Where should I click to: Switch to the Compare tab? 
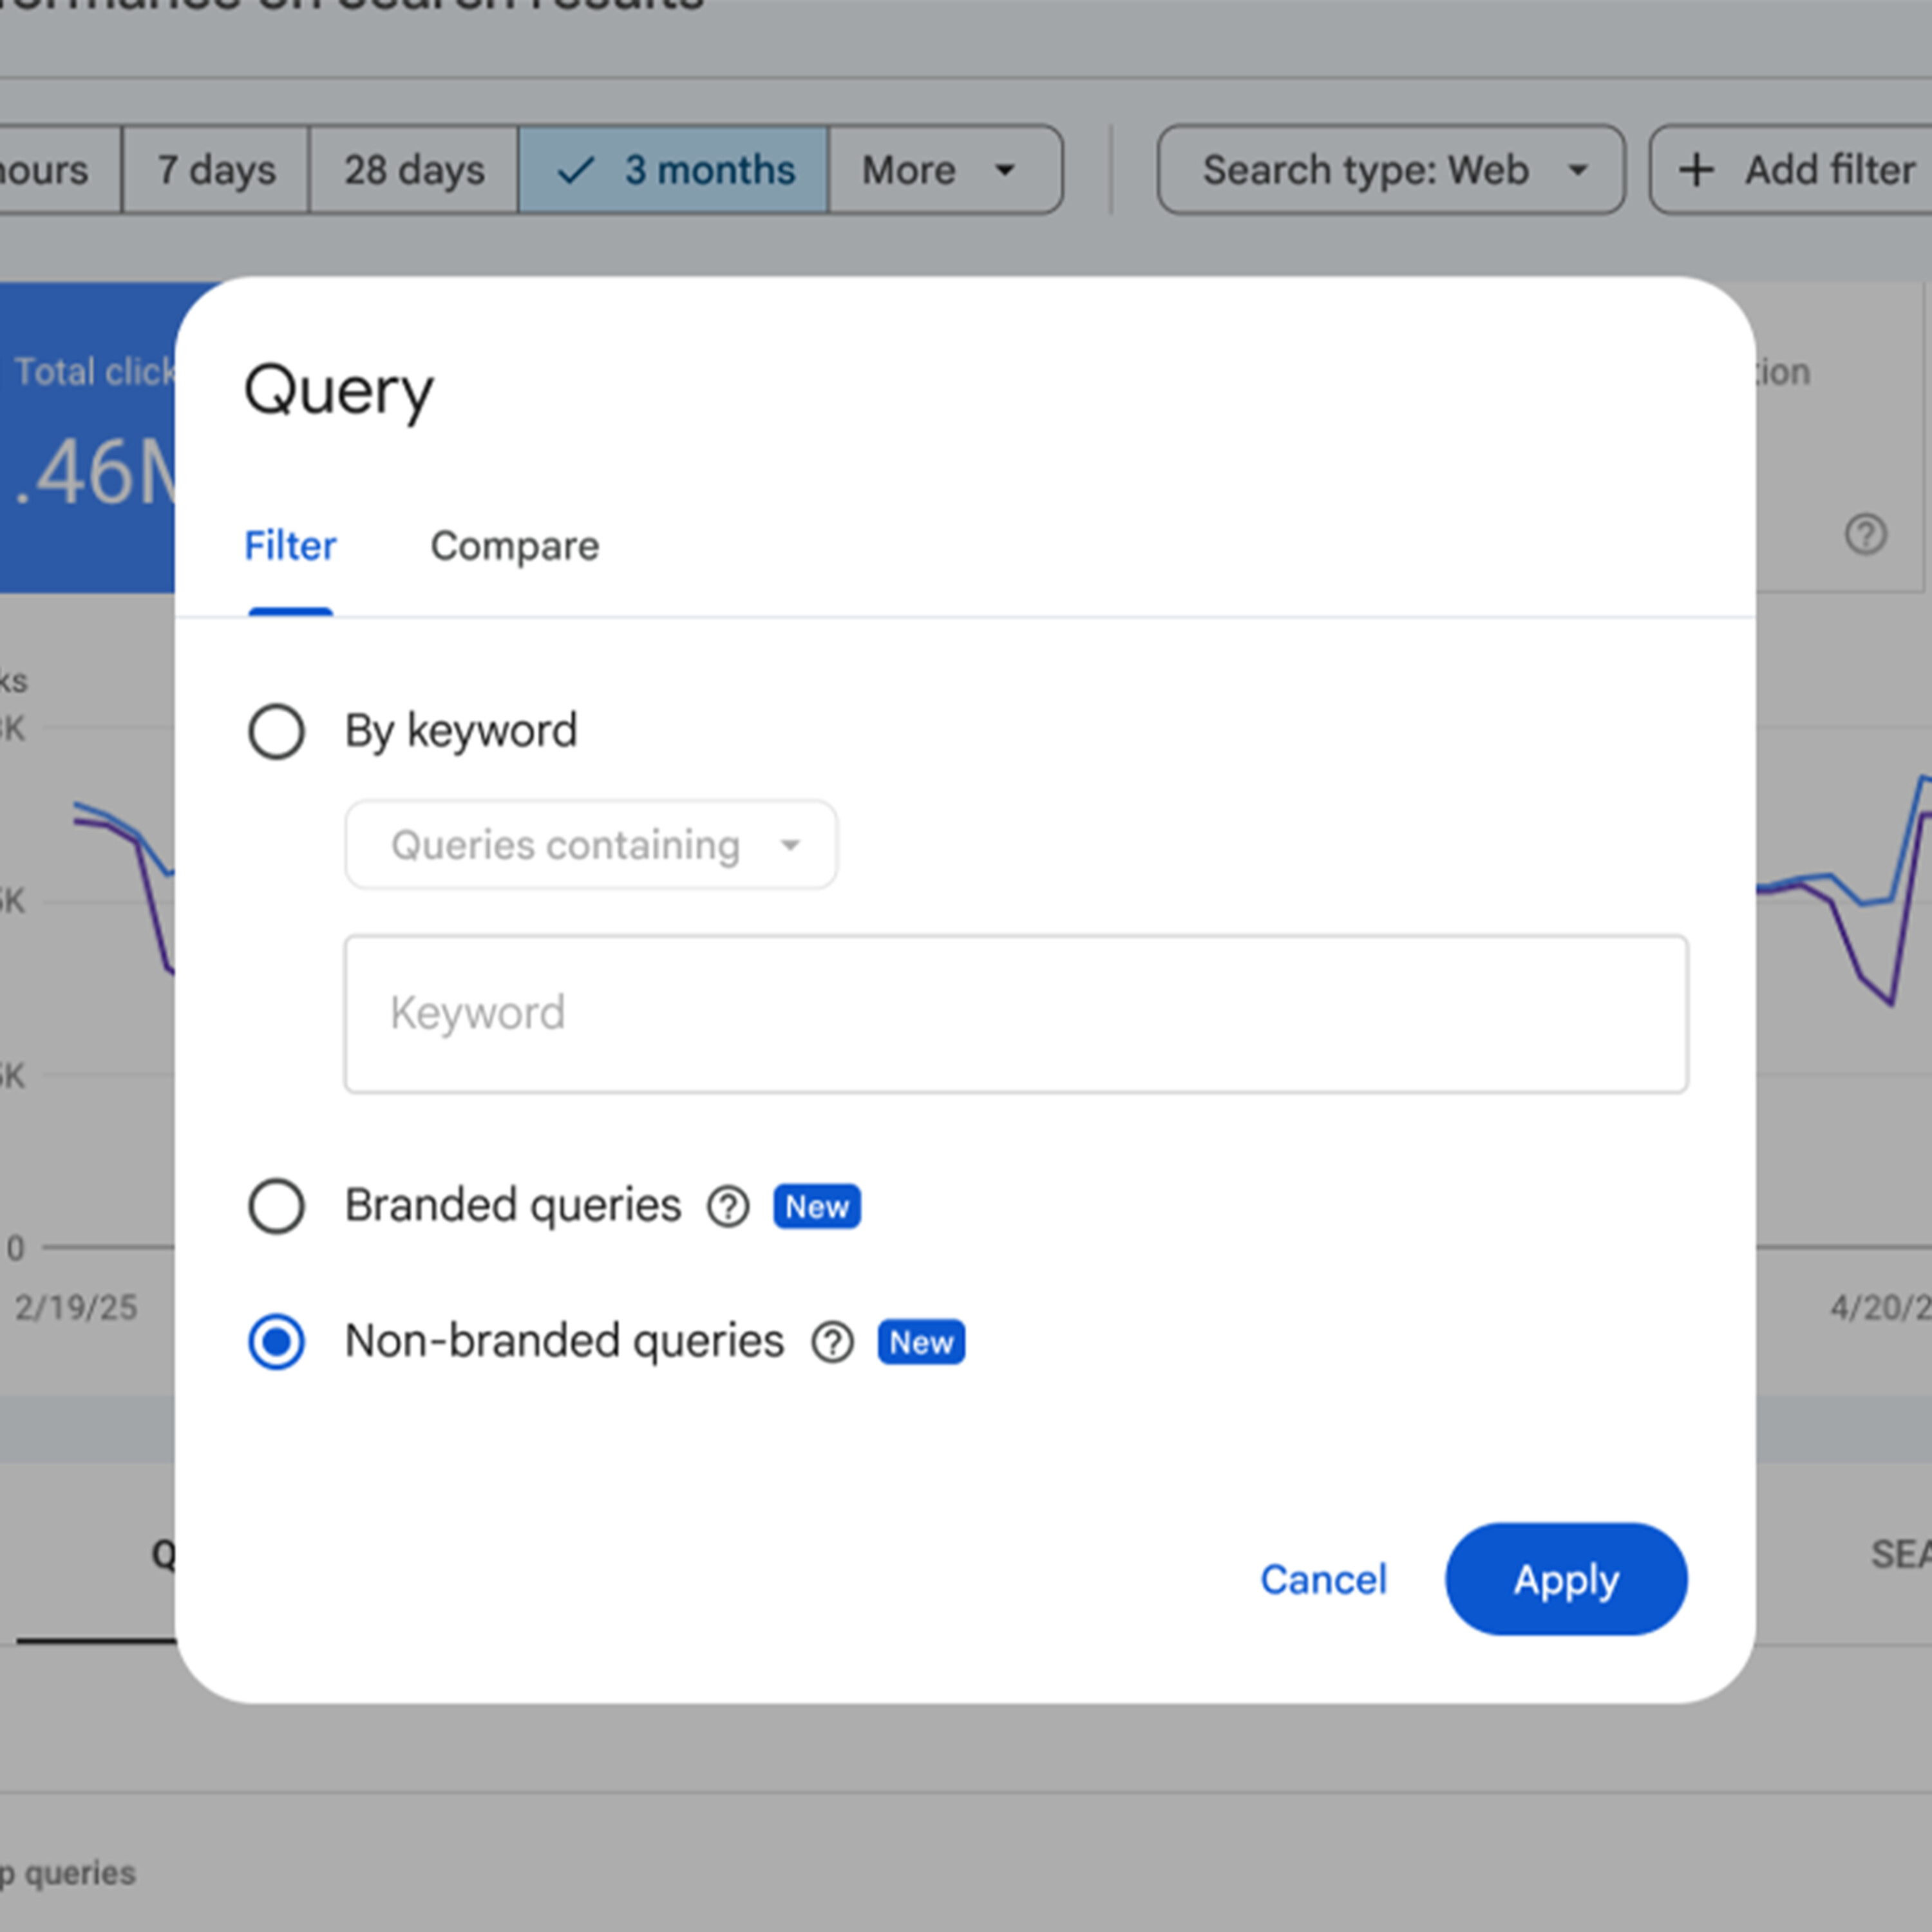click(514, 547)
